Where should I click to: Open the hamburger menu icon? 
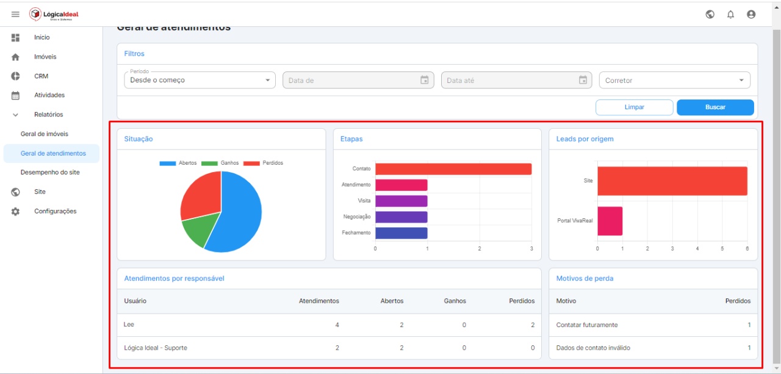[16, 14]
